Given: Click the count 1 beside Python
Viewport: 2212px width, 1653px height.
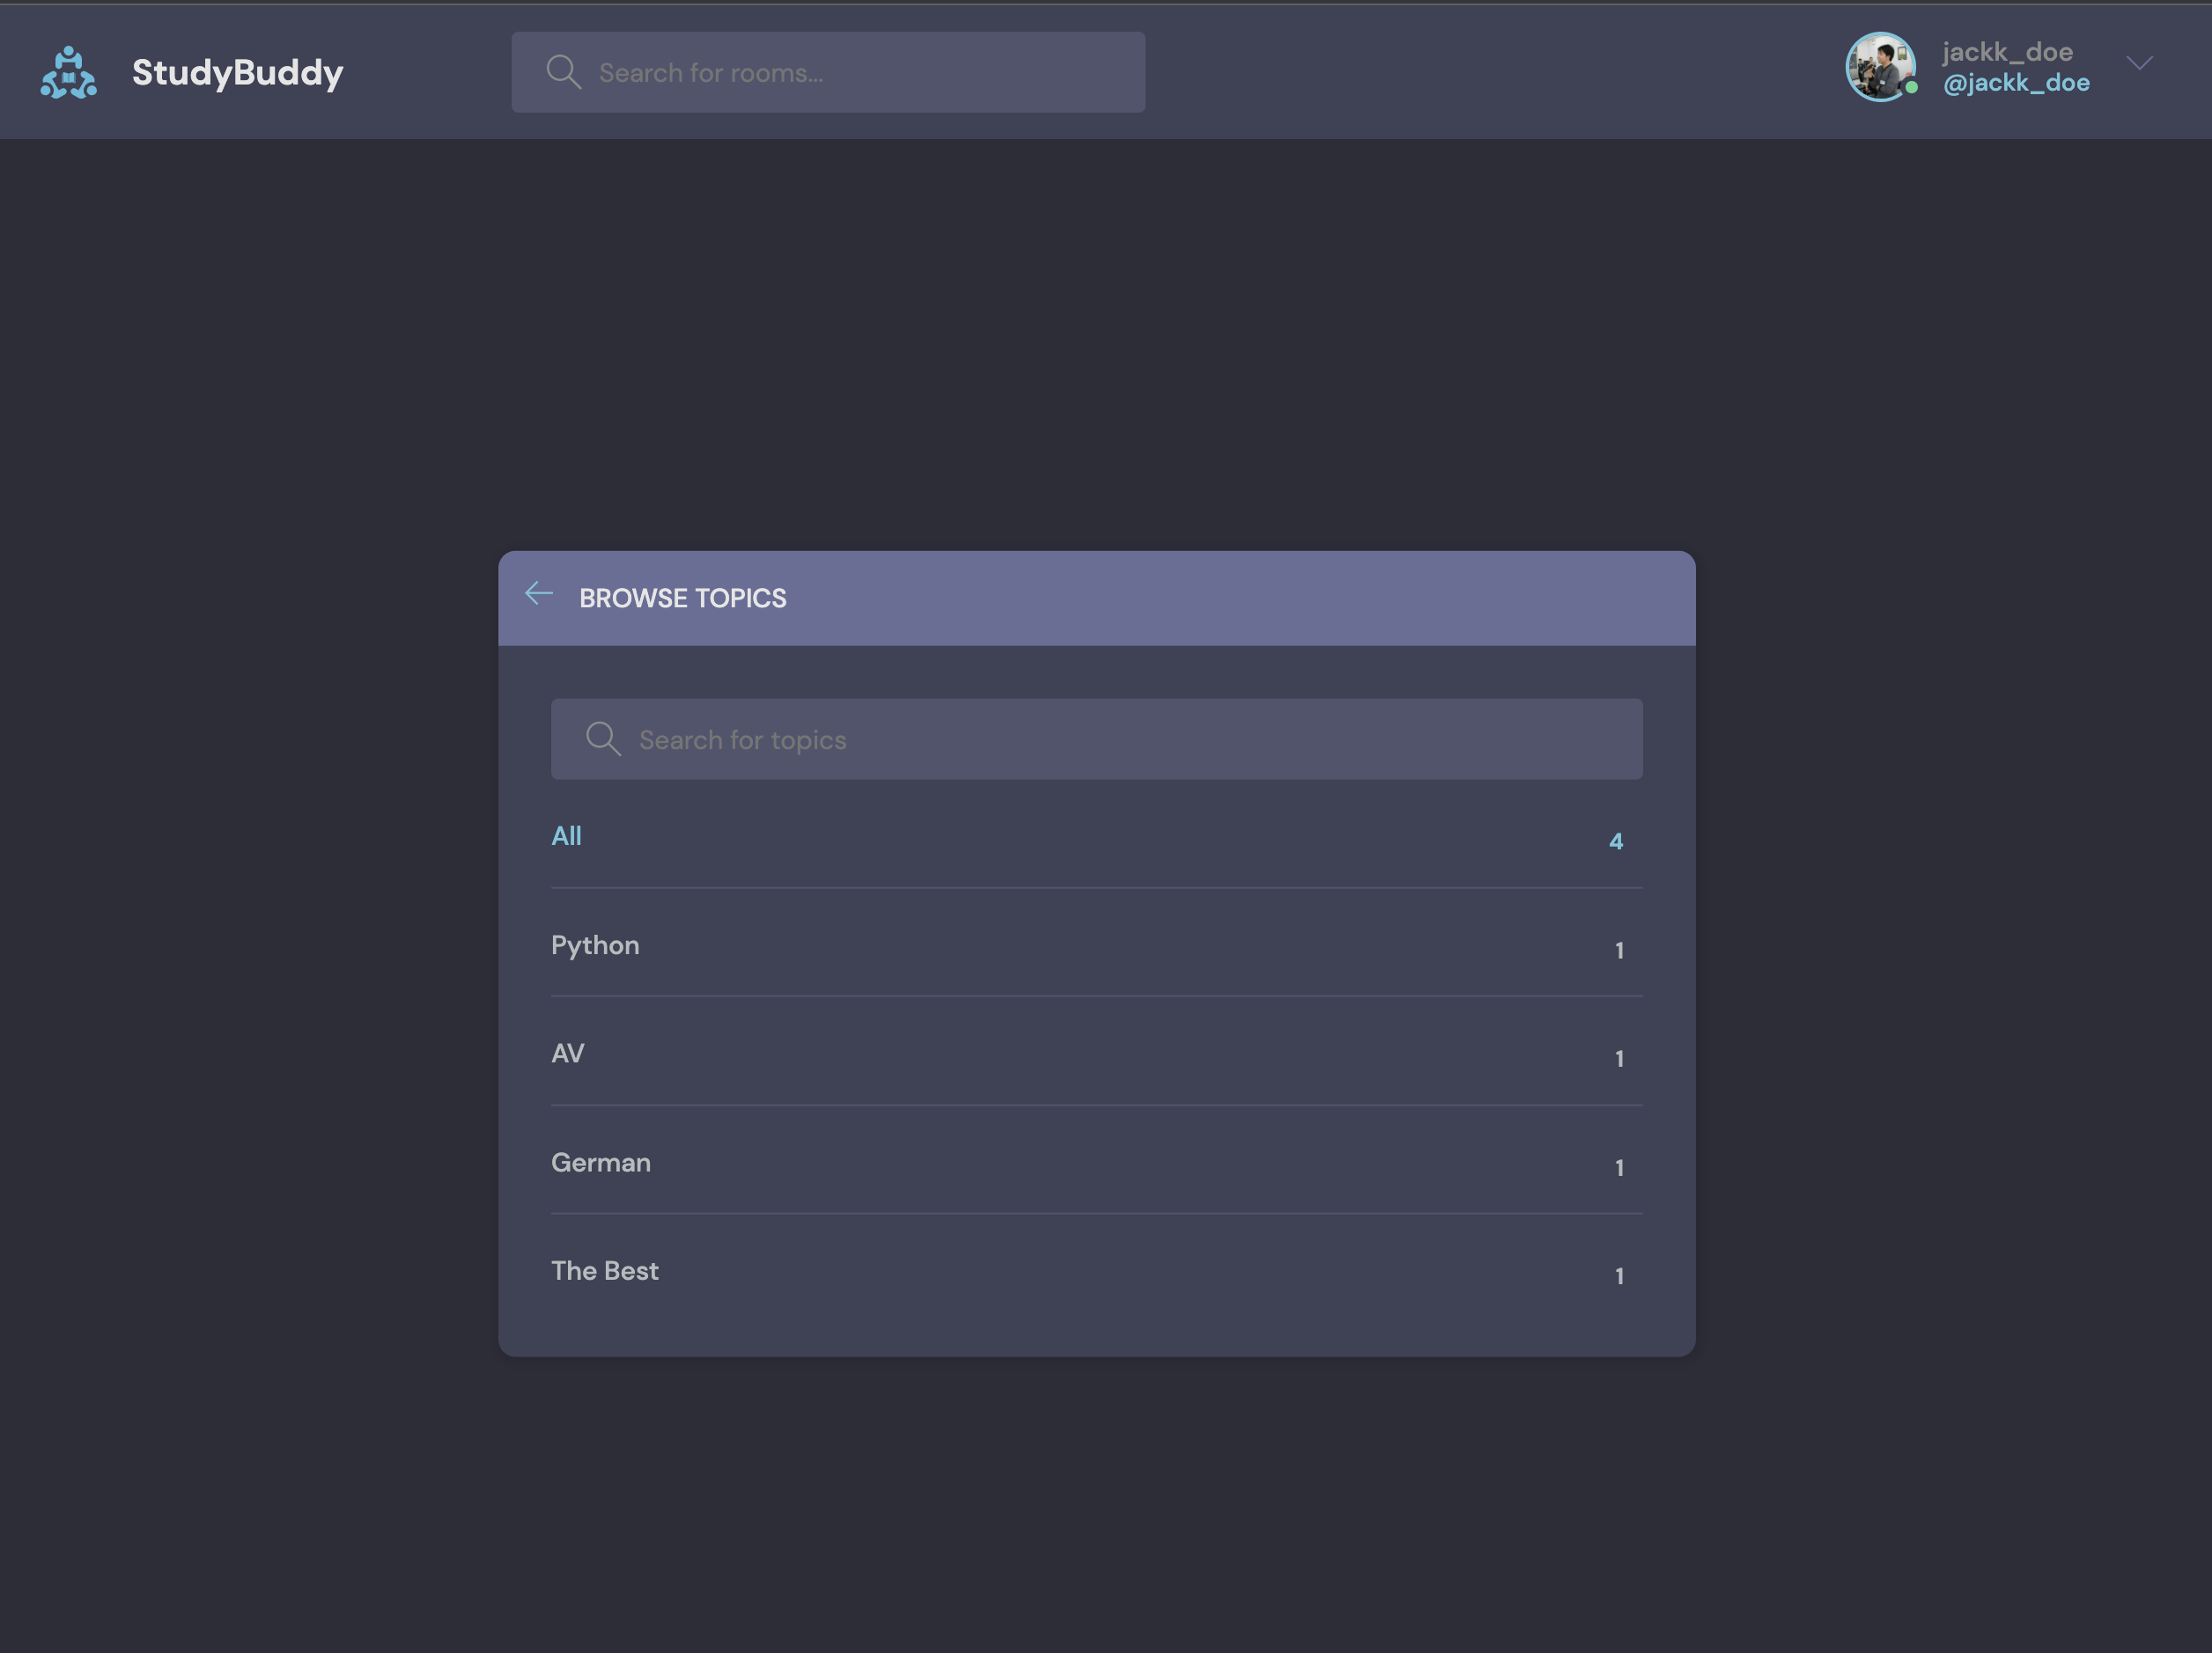Looking at the screenshot, I should [1619, 951].
